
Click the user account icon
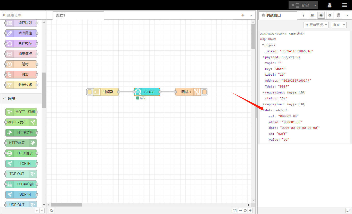pyautogui.click(x=330, y=5)
